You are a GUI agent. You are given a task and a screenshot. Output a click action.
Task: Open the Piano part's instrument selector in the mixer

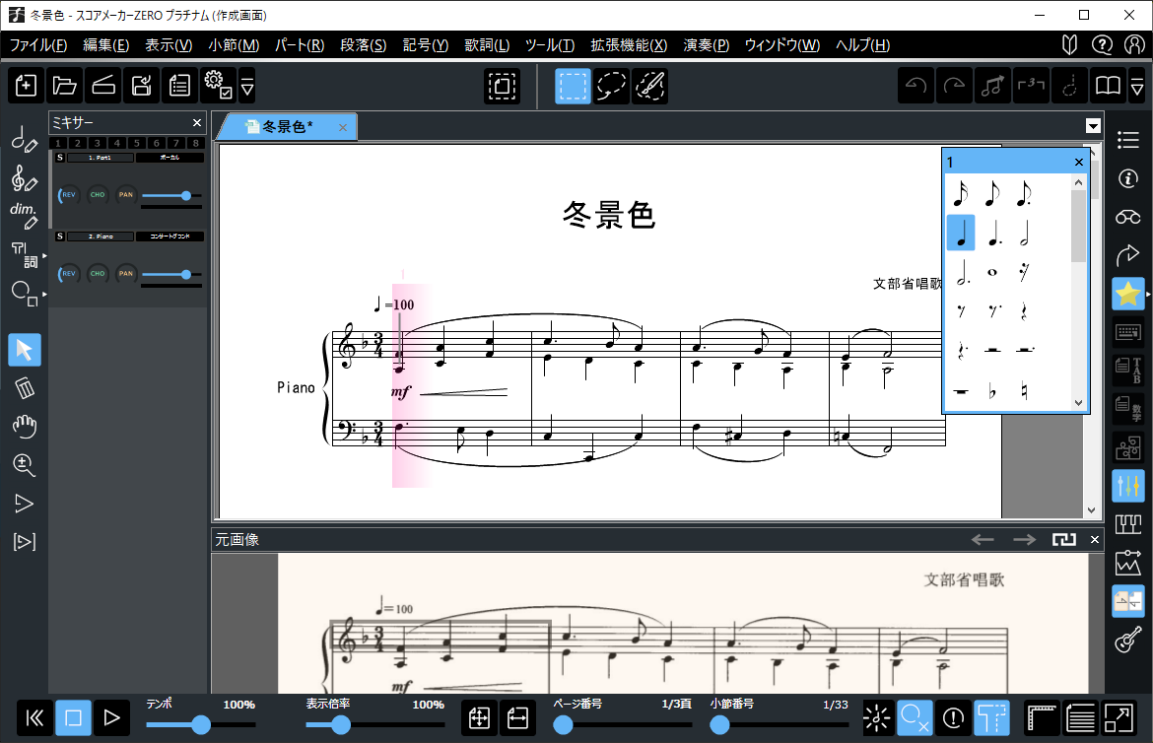click(170, 236)
